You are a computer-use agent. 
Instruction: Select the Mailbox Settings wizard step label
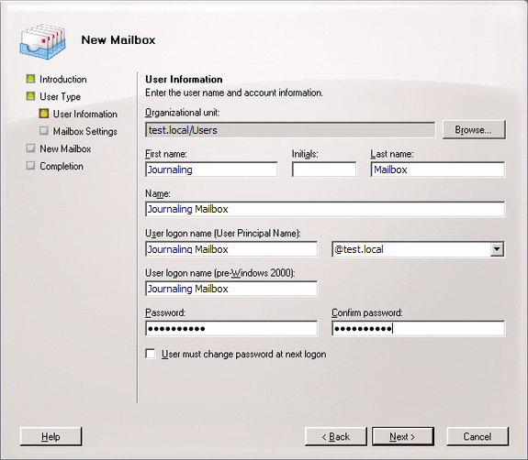85,131
